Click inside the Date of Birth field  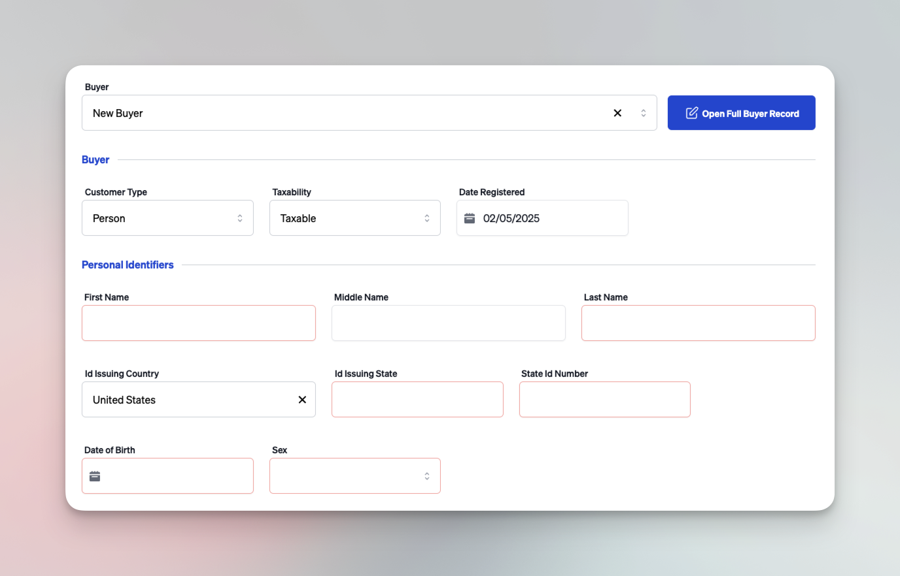[177, 476]
